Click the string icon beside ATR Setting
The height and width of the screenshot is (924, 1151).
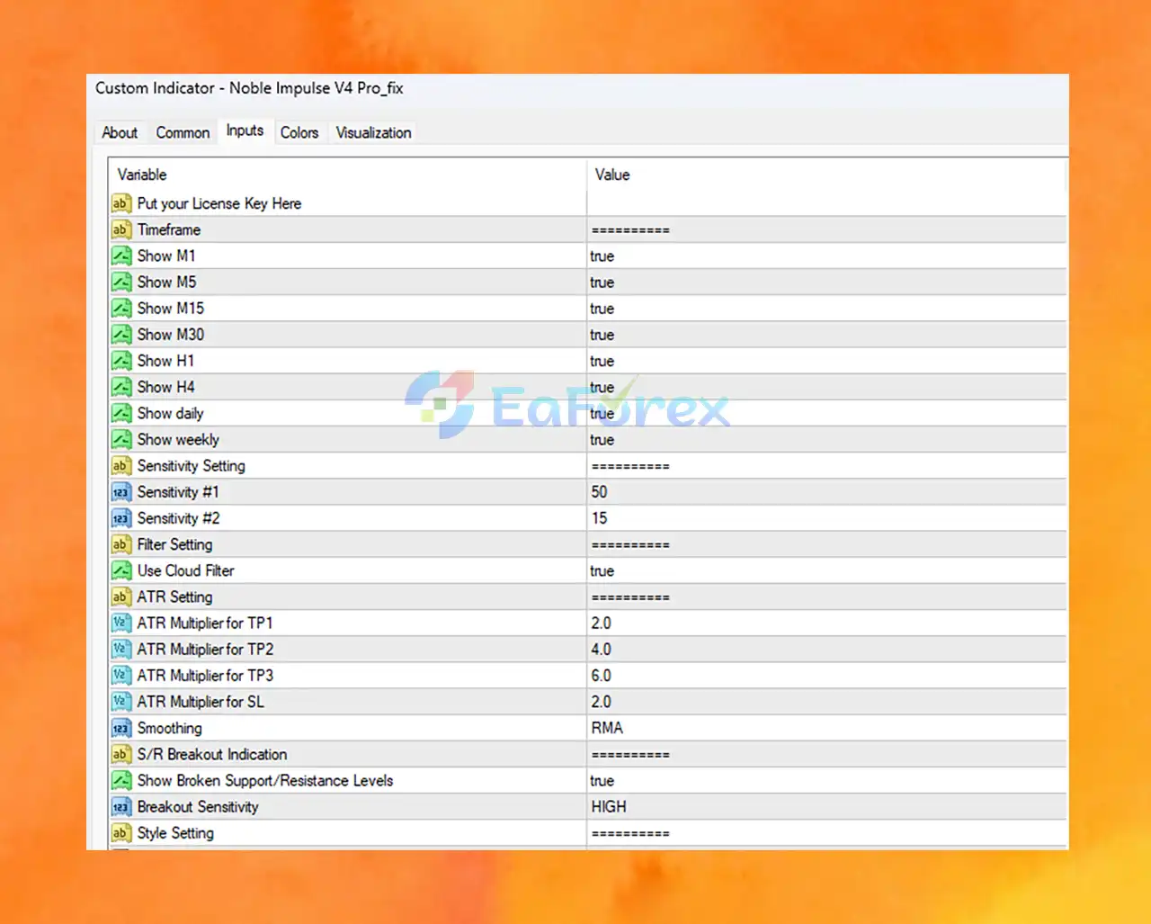(121, 597)
